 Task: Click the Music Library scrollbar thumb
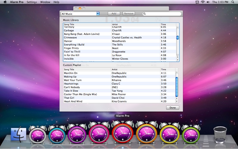pos(178,38)
